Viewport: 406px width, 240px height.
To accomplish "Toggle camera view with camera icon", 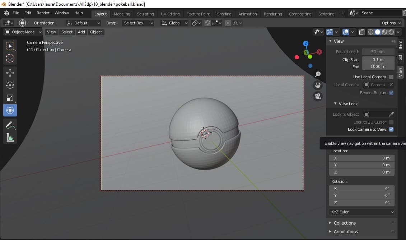I will point(318,96).
